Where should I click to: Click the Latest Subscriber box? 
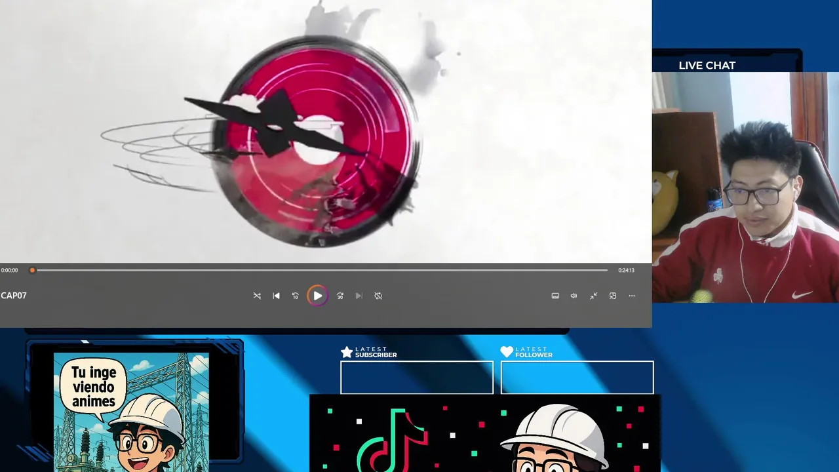(417, 378)
